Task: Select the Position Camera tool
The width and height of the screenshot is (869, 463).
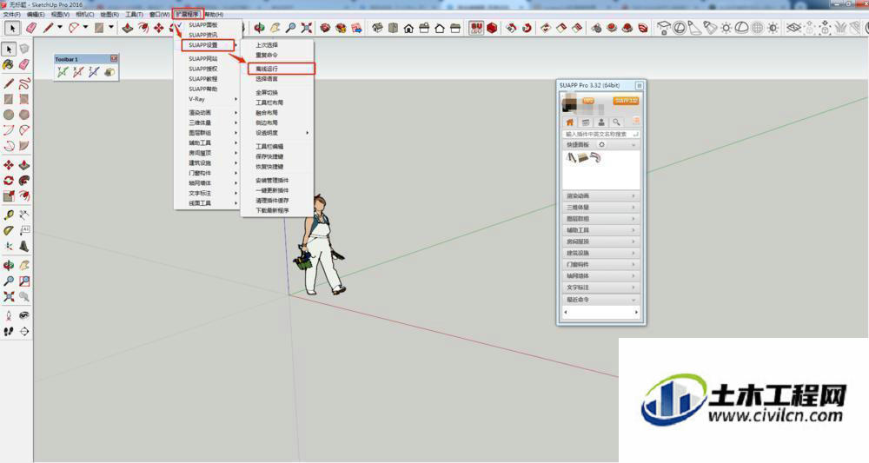Action: pyautogui.click(x=9, y=315)
